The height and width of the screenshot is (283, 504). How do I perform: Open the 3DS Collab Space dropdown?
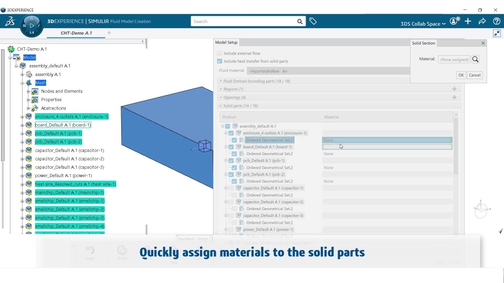[x=423, y=24]
